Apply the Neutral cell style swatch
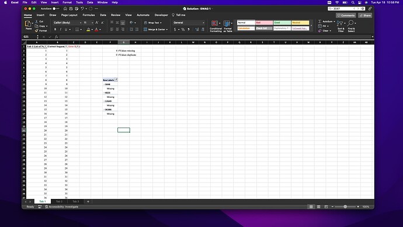Screen dimensions: 403x227 (300, 23)
